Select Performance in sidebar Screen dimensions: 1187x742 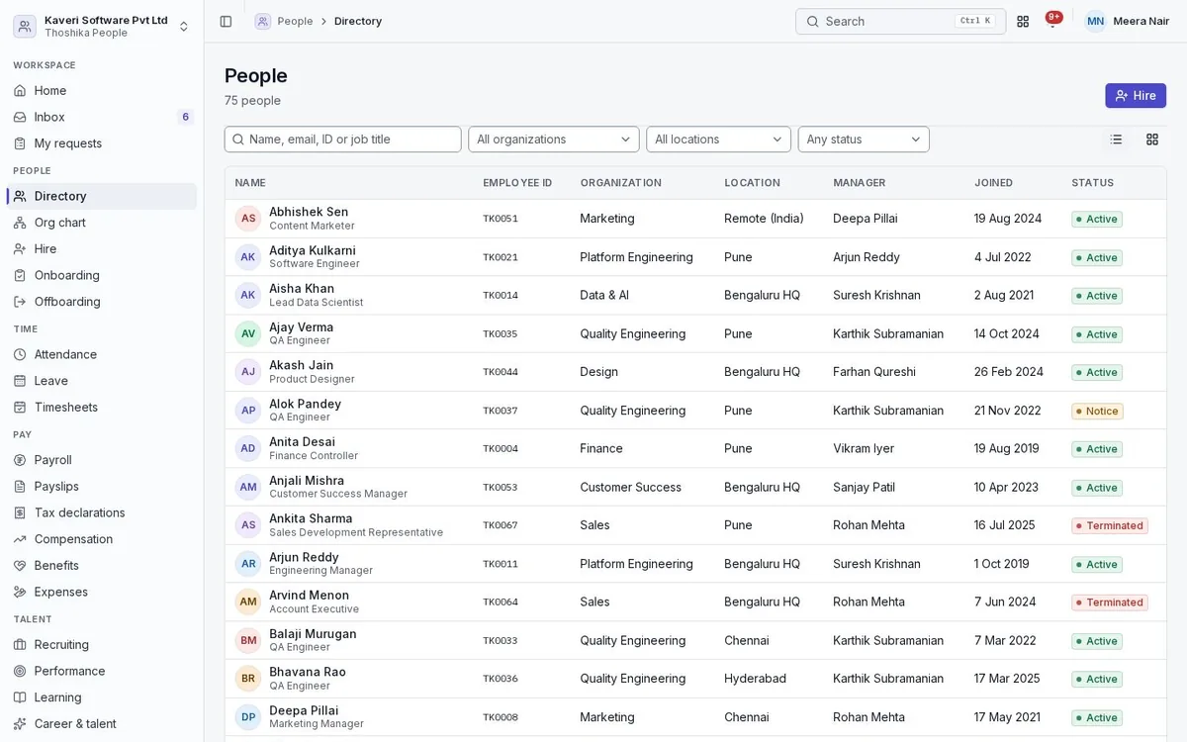102,671
